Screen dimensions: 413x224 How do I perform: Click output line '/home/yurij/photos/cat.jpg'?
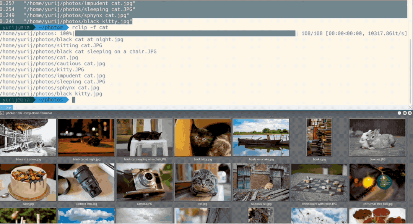tap(39, 58)
